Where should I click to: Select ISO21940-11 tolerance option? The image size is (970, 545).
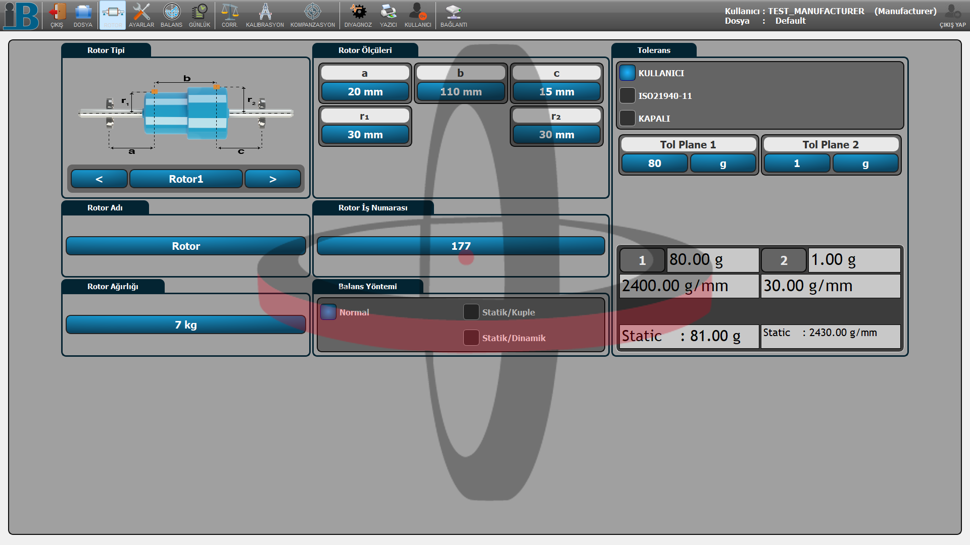pos(627,95)
